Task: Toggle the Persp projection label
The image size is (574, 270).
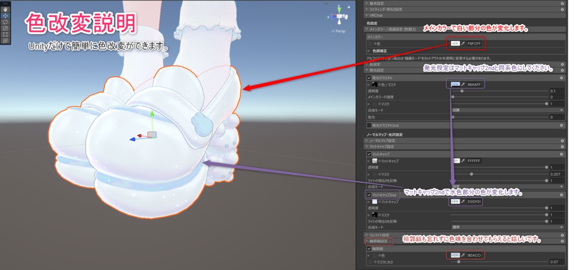Action: tap(339, 31)
